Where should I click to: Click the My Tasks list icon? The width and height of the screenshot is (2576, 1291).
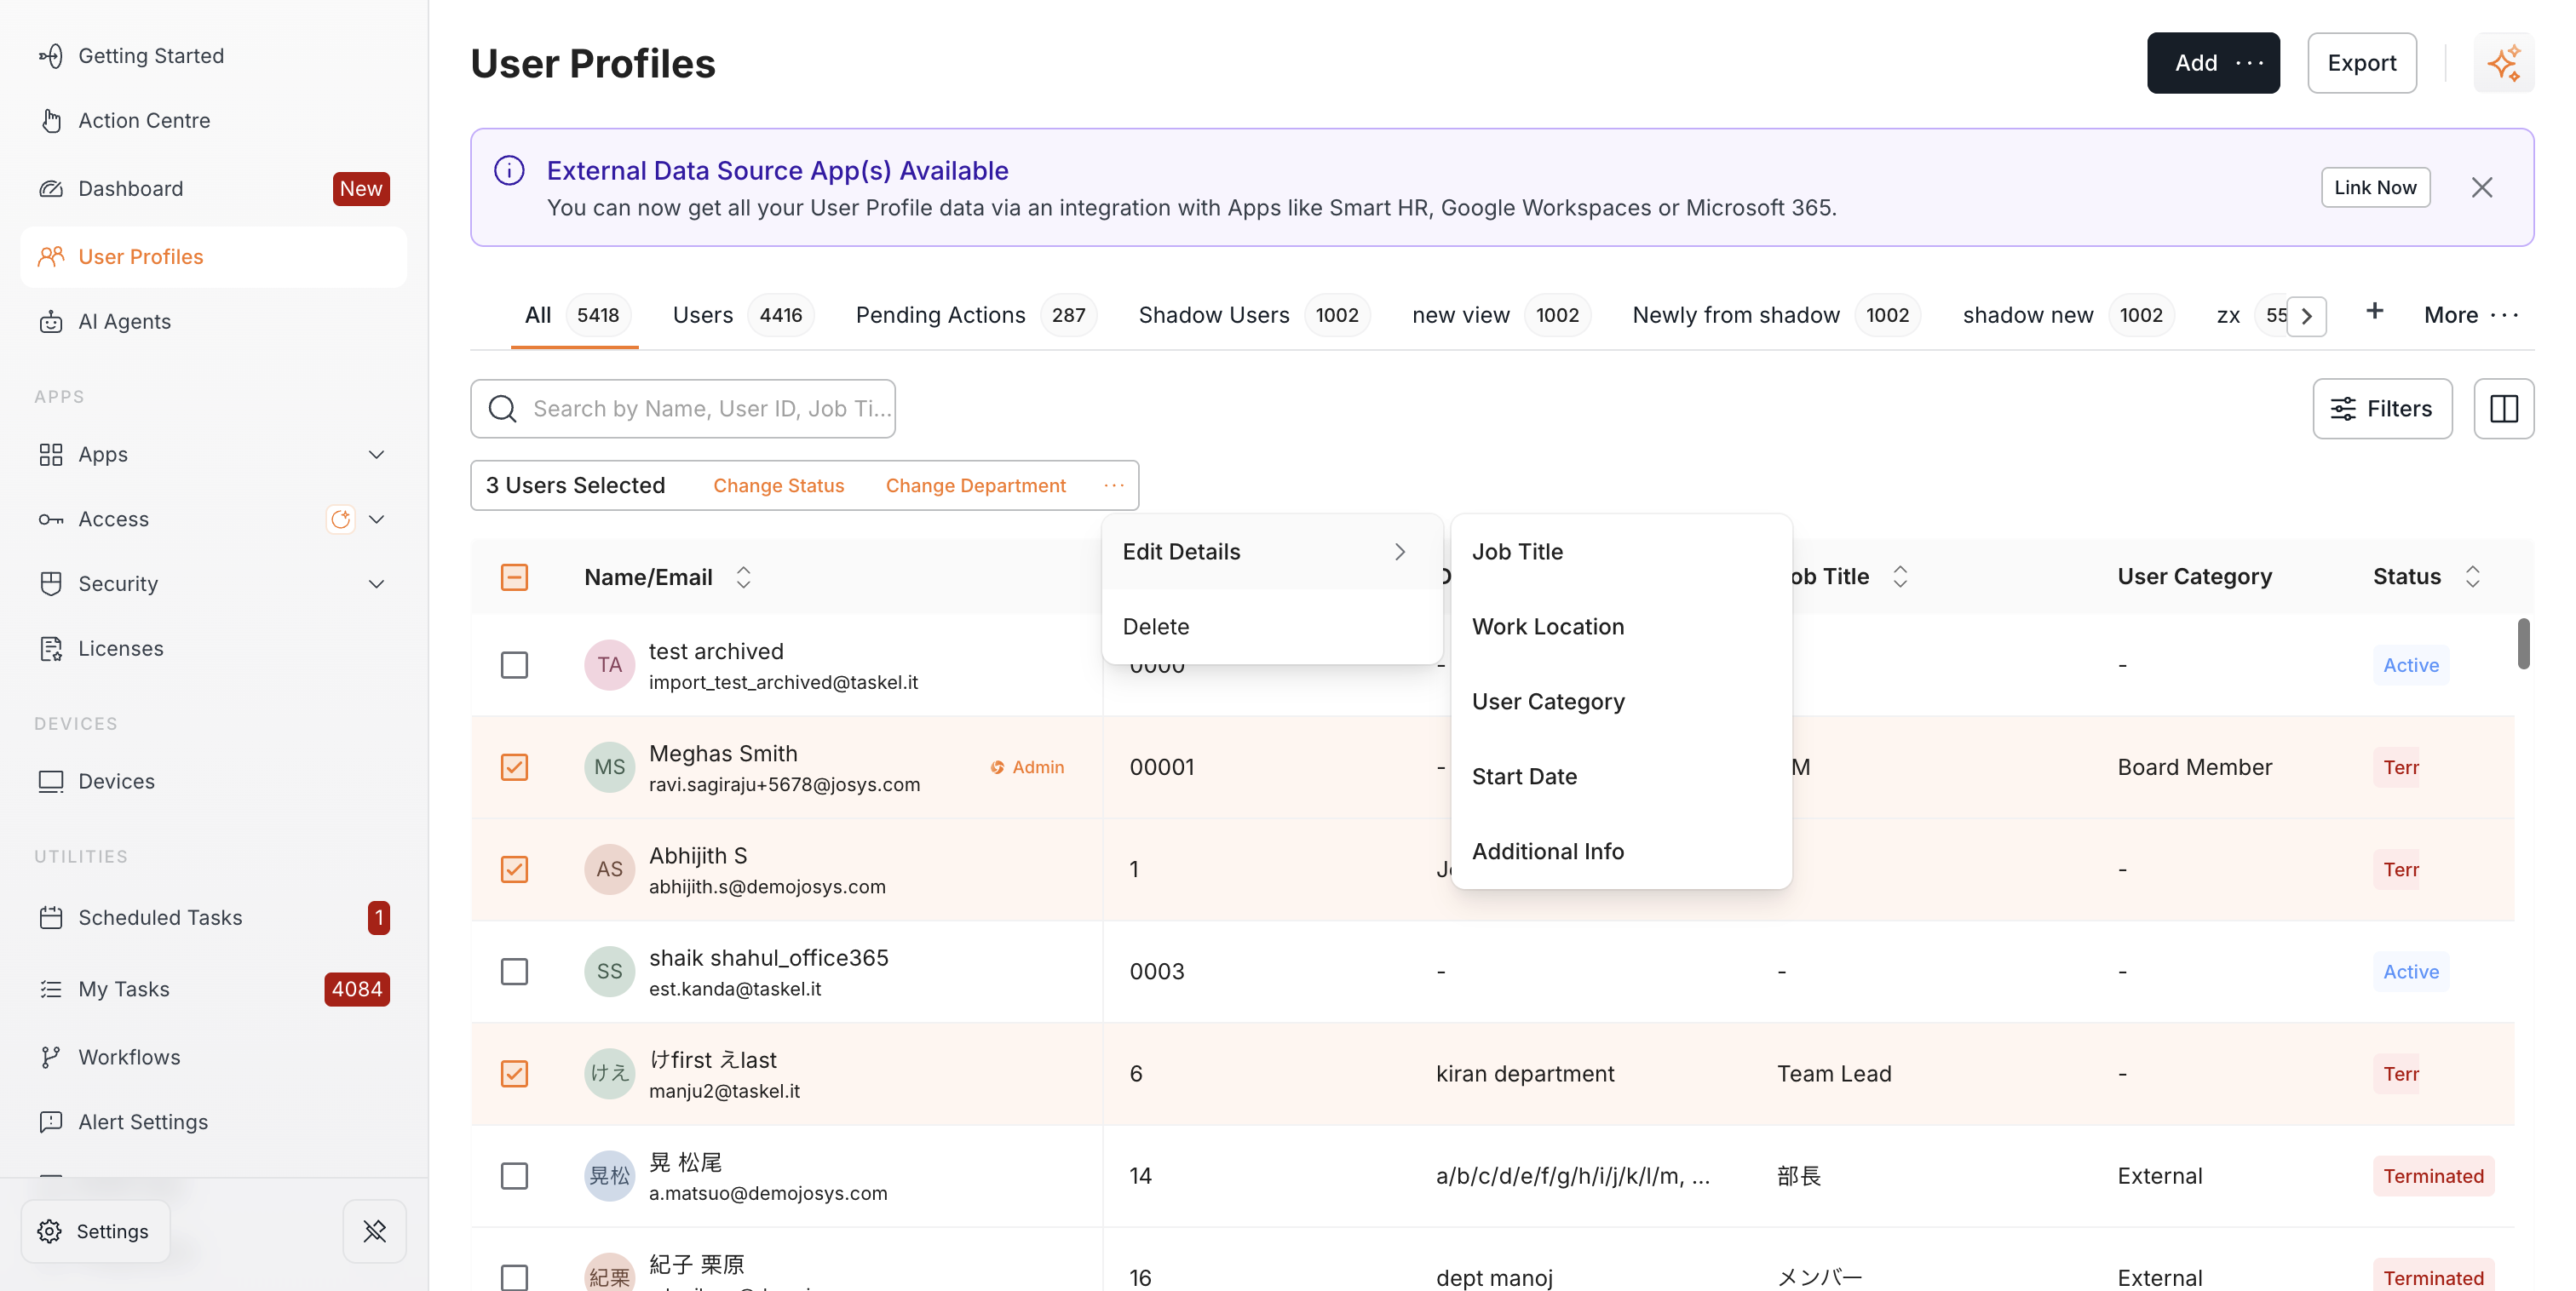point(51,990)
